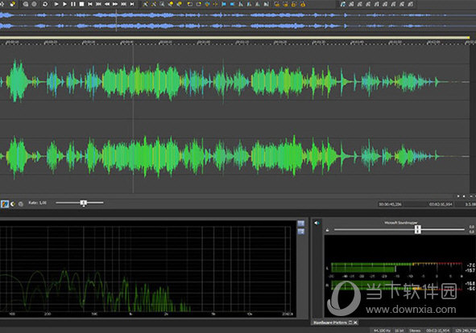The width and height of the screenshot is (476, 333).
Task: Click the Rate slider thumb
Action: pos(84,203)
